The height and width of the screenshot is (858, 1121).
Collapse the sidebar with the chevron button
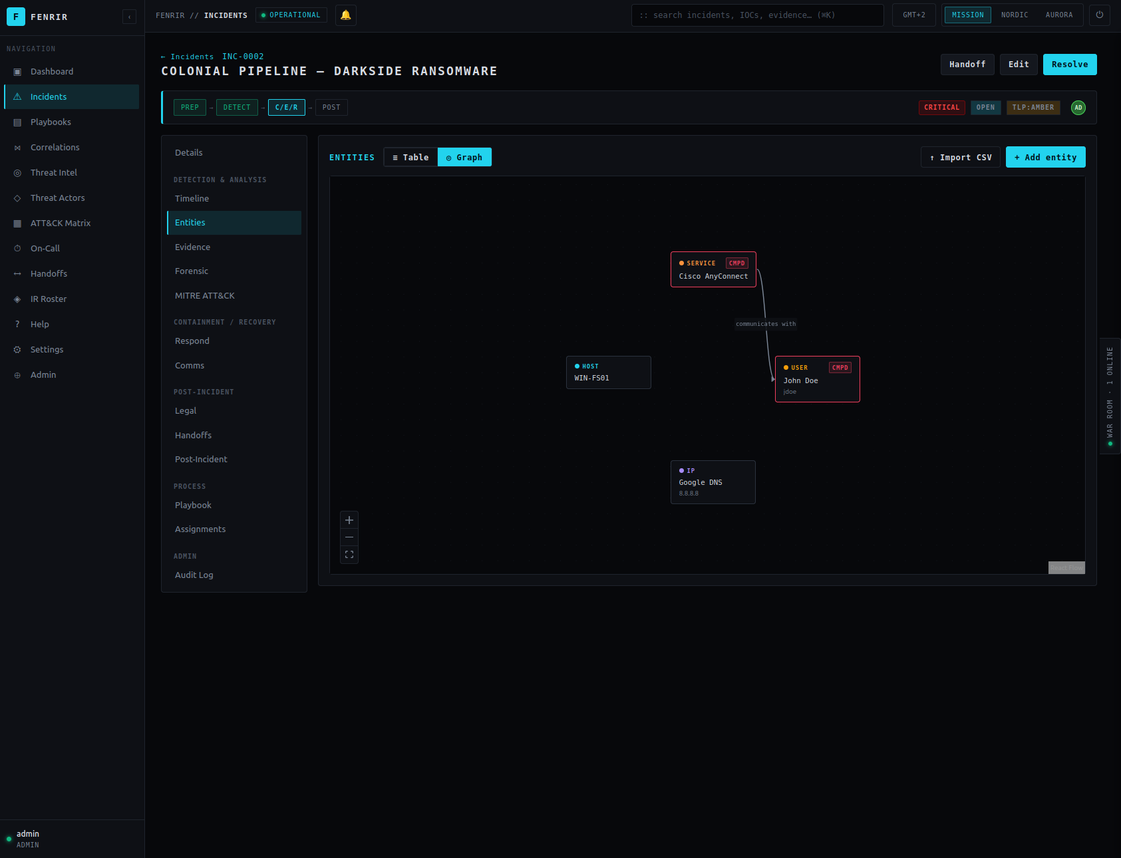(x=130, y=17)
